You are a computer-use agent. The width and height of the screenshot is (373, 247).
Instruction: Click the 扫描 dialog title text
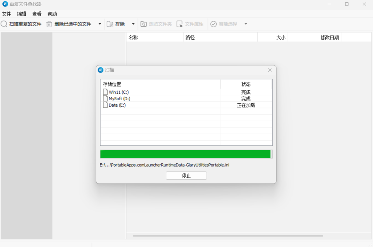[109, 70]
